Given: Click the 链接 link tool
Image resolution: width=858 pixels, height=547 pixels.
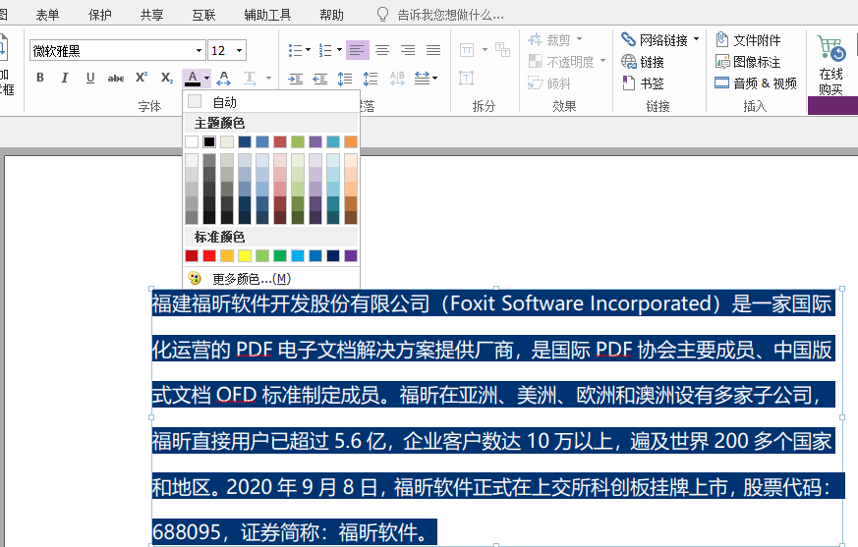Looking at the screenshot, I should (643, 62).
